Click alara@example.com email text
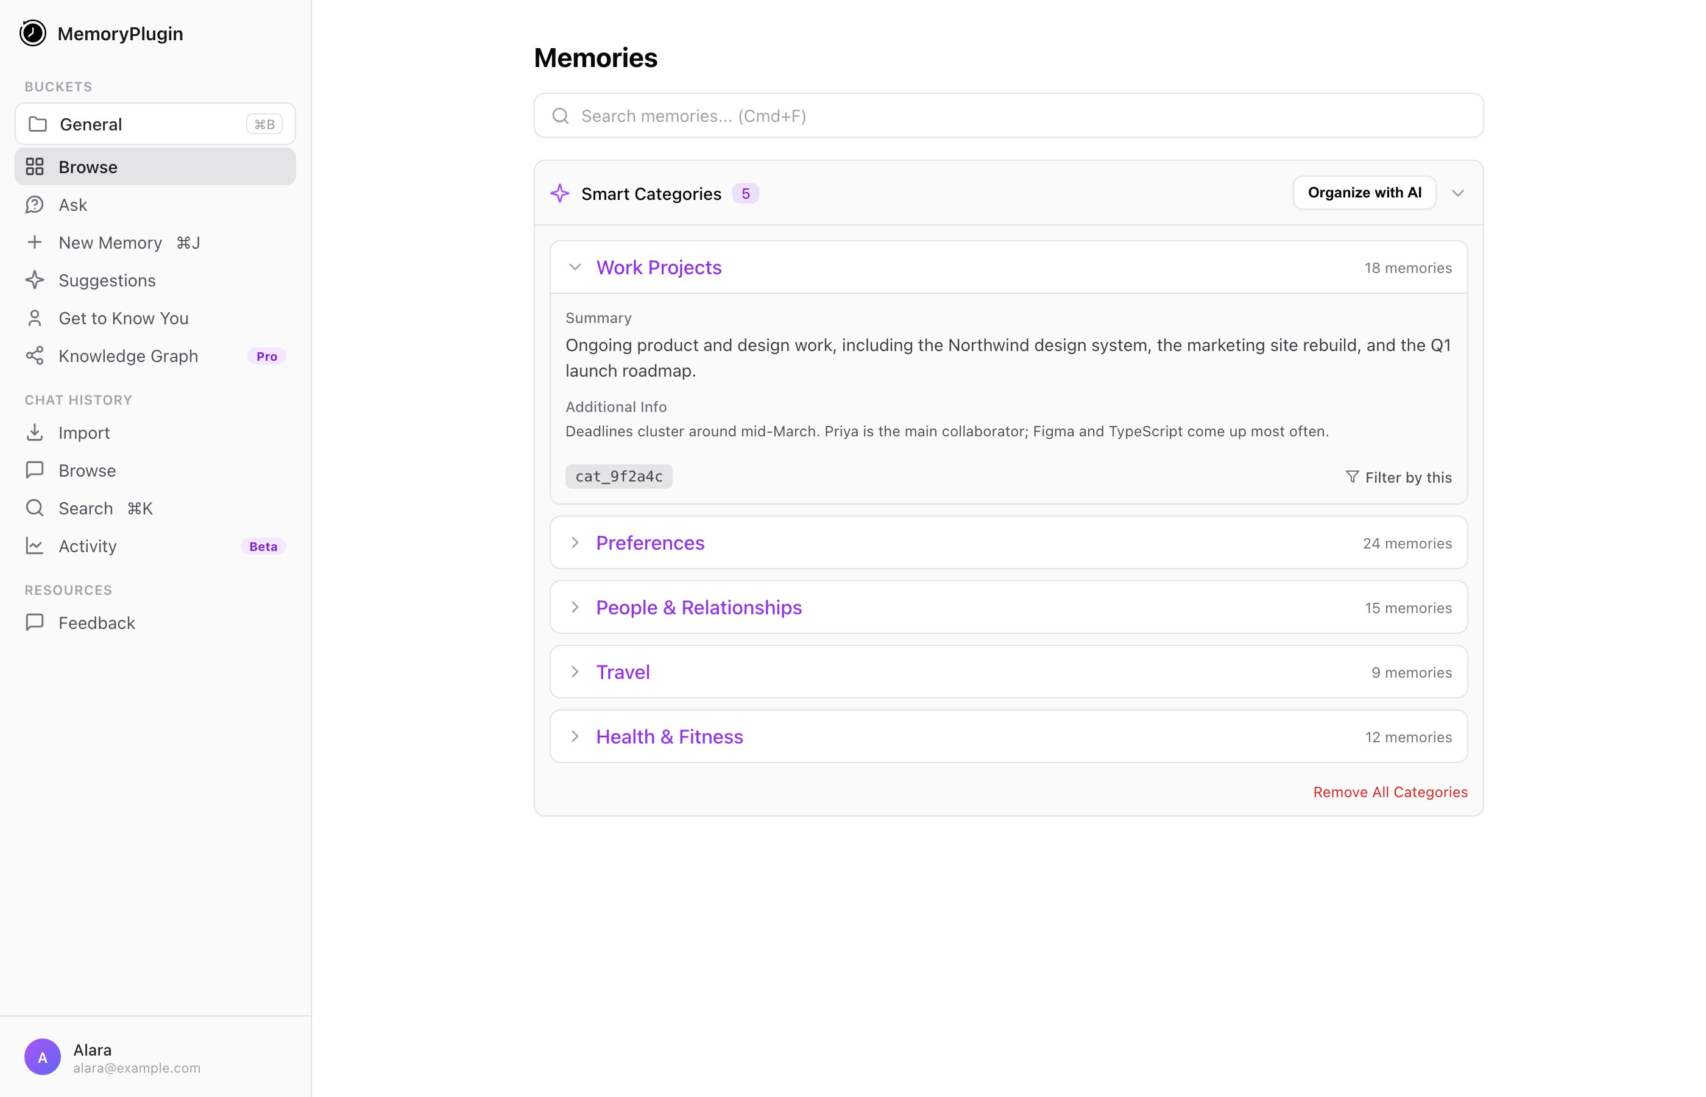This screenshot has width=1706, height=1097. pos(136,1068)
